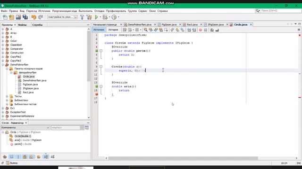The height and width of the screenshot is (169, 302).
Task: Expand the Тесты folder node
Action: point(7,96)
